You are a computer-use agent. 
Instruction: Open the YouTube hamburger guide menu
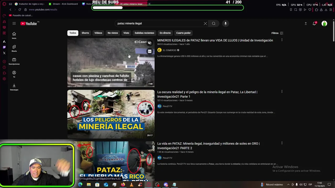coord(14,23)
